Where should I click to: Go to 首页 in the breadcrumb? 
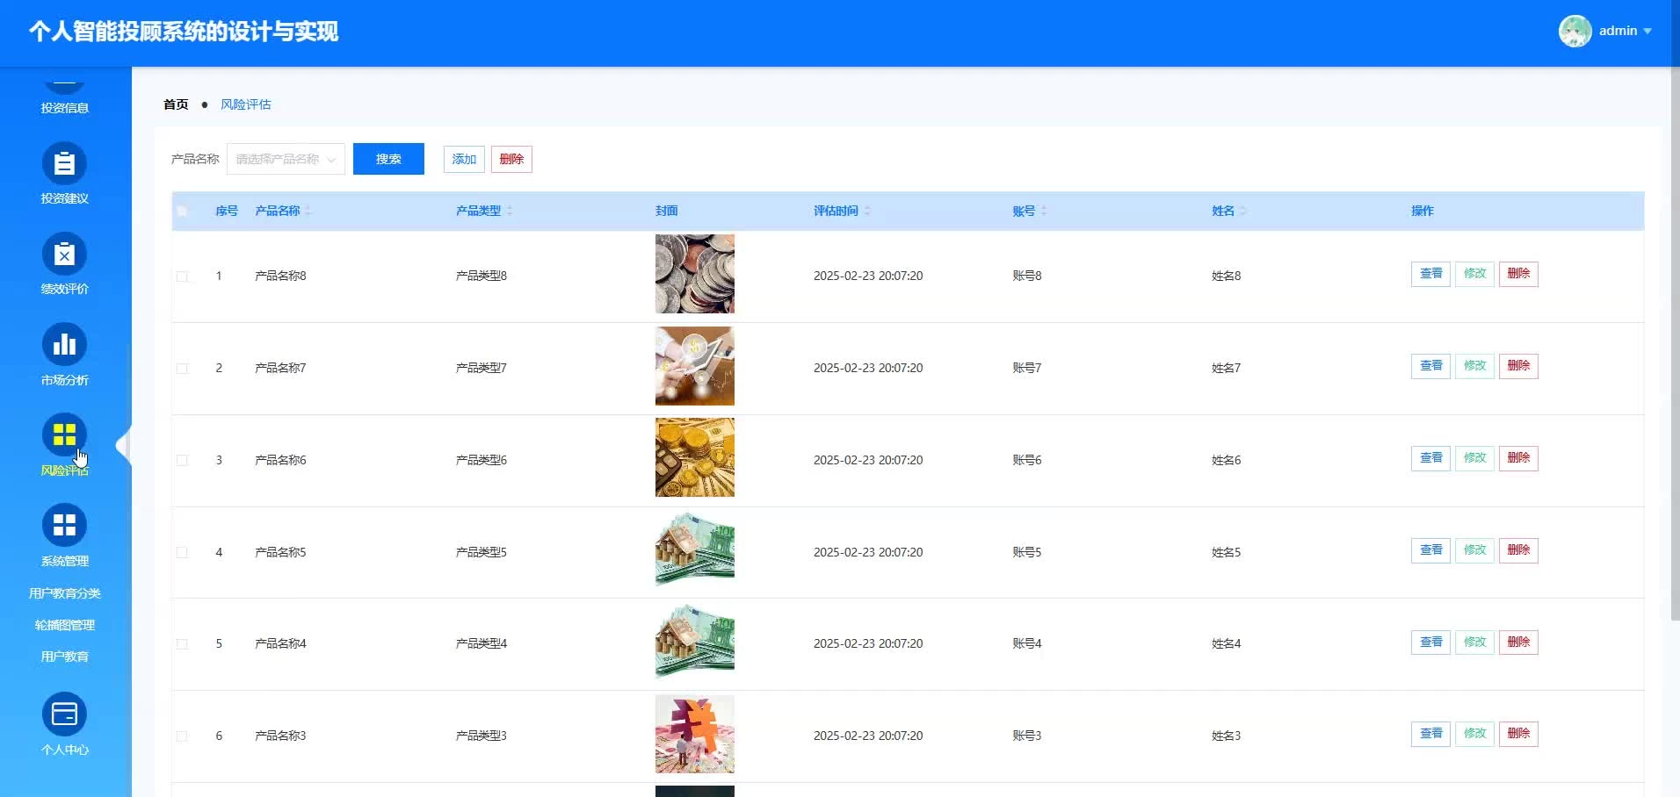click(176, 104)
